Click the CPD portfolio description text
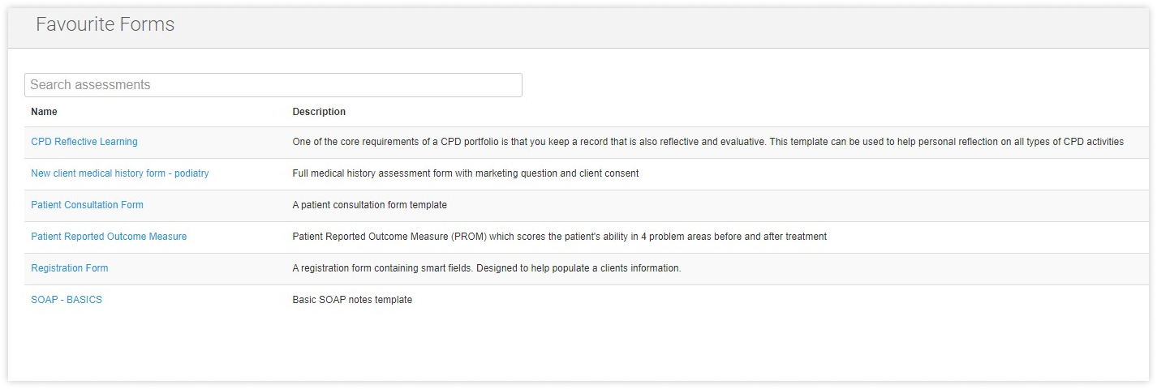This screenshot has height=389, width=1157. 708,142
